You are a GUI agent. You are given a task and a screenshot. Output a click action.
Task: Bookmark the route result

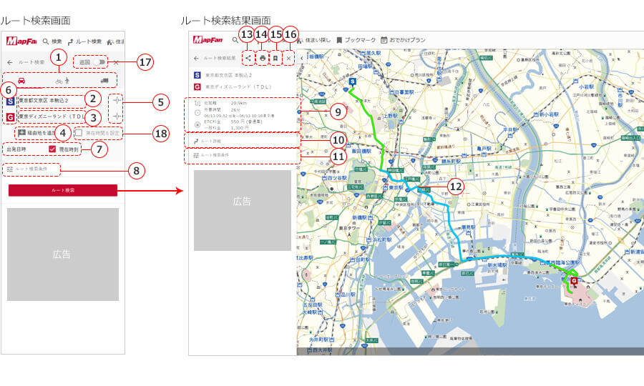[275, 58]
